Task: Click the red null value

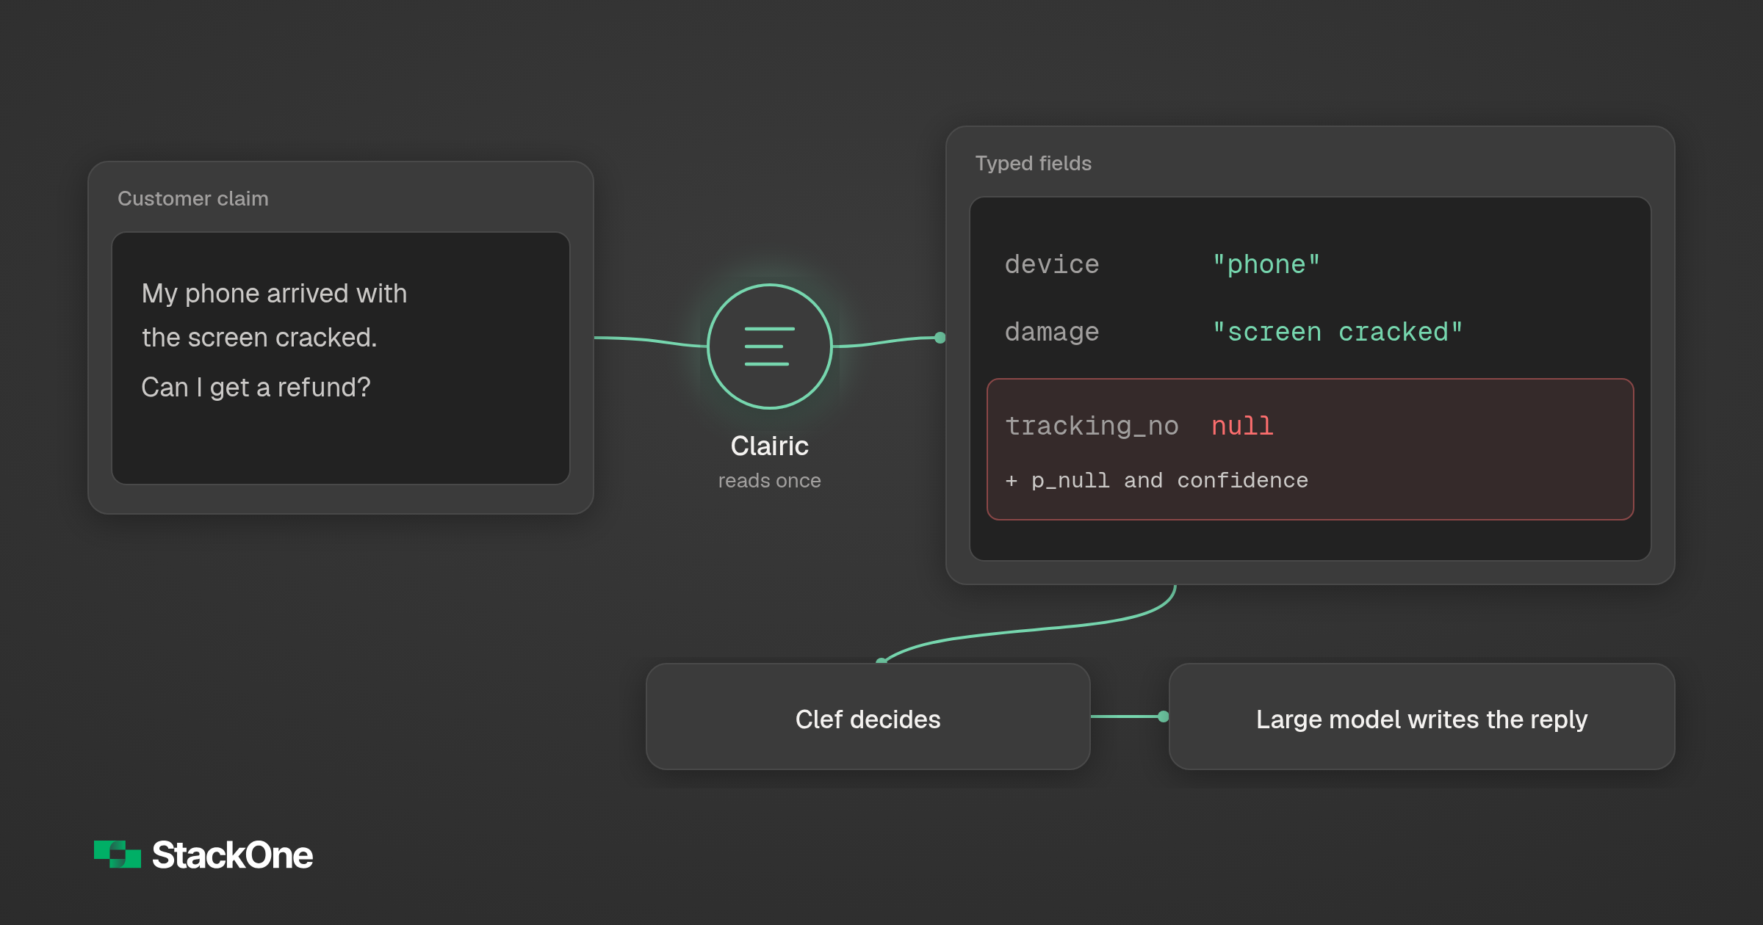Action: (1242, 426)
